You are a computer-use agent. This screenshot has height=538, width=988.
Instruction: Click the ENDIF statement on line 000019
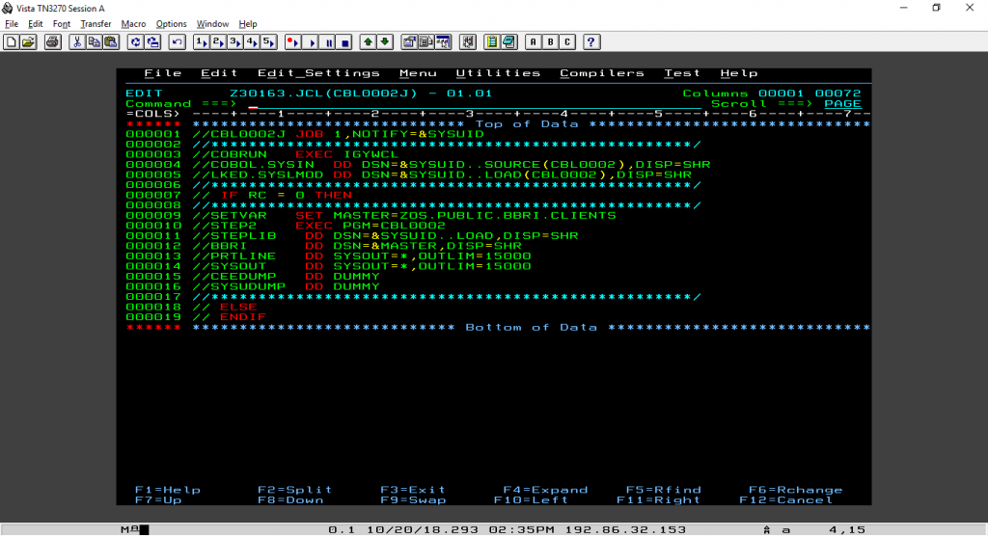242,317
